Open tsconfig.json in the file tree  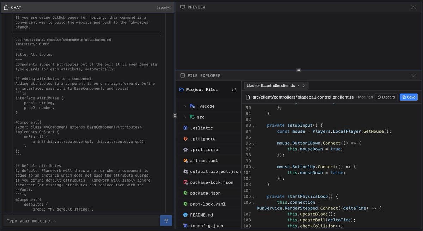coord(209,226)
